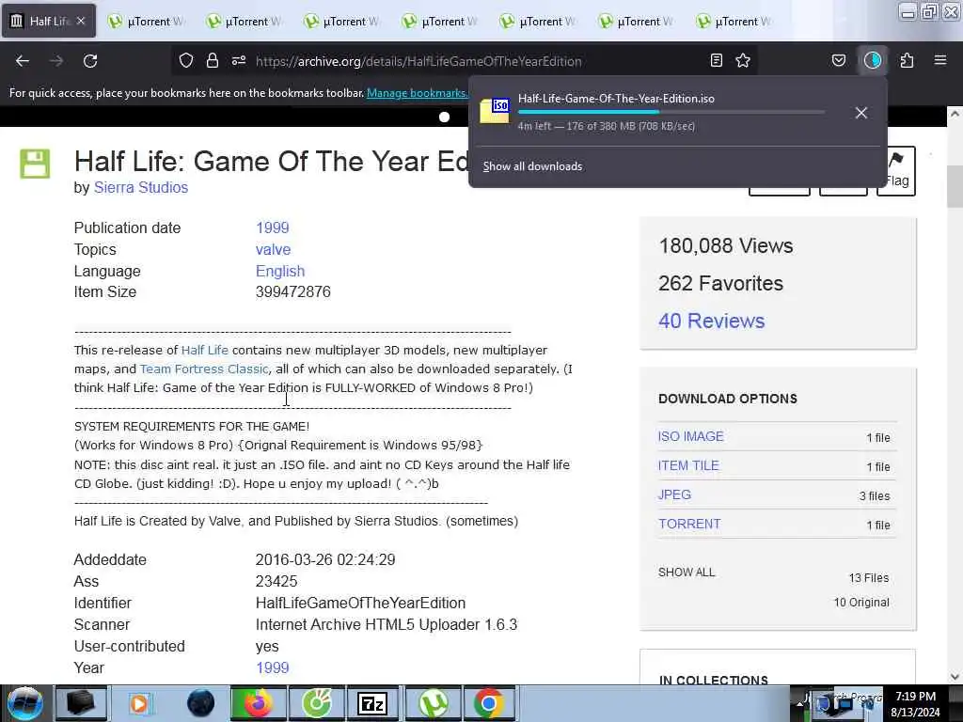This screenshot has height=722, width=963.
Task: Follow the Team Fortress Classic link
Action: [x=204, y=369]
